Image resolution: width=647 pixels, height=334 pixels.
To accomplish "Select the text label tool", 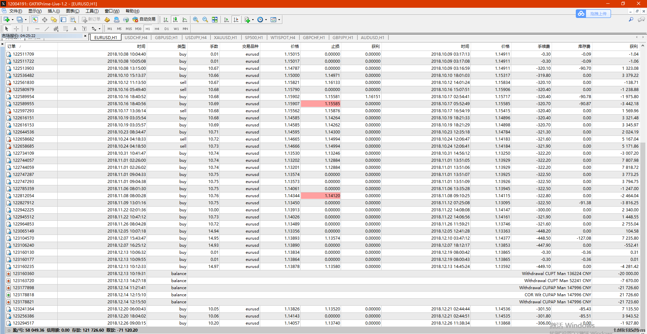I will pyautogui.click(x=84, y=29).
